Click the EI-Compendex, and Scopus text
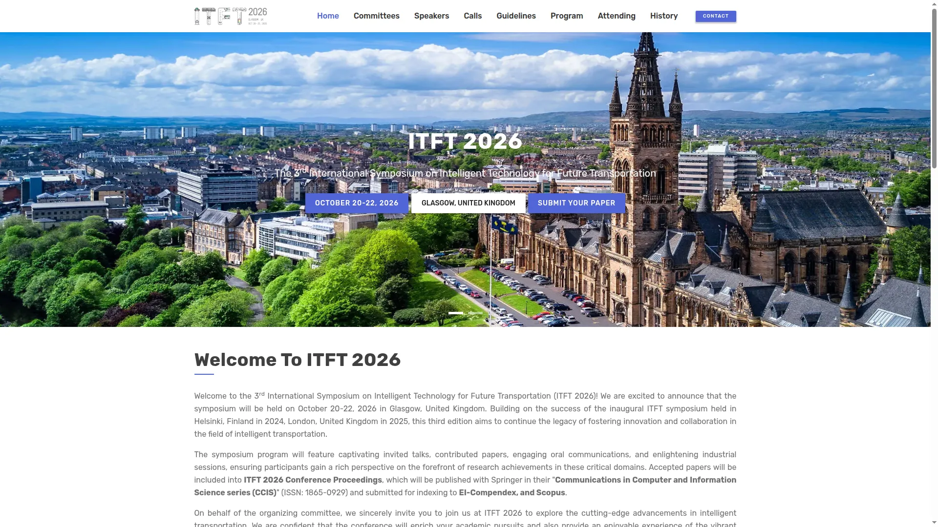Image resolution: width=938 pixels, height=527 pixels. [512, 493]
